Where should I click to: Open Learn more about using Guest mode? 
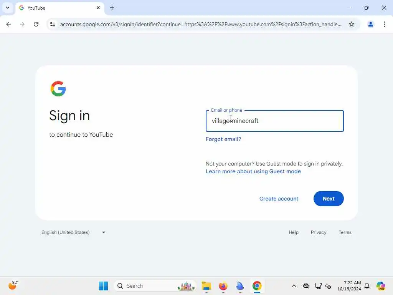(253, 171)
